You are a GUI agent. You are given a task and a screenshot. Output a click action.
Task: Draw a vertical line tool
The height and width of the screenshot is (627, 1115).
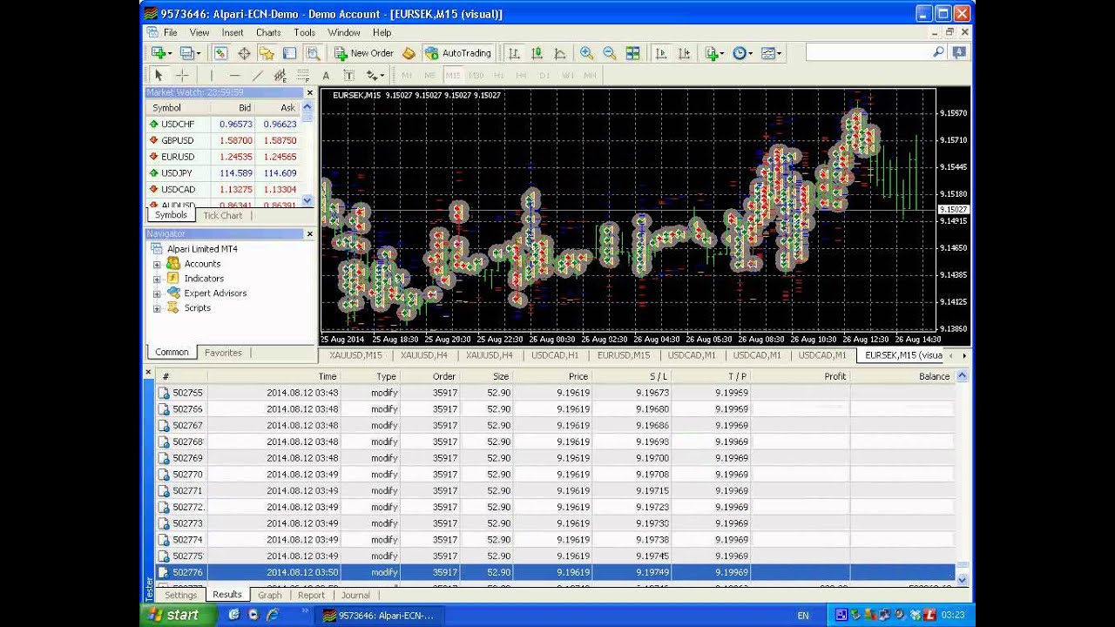(x=211, y=76)
